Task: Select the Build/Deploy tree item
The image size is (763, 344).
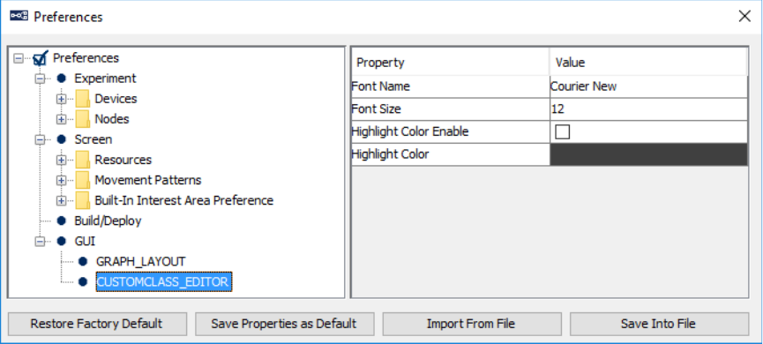Action: coord(108,221)
